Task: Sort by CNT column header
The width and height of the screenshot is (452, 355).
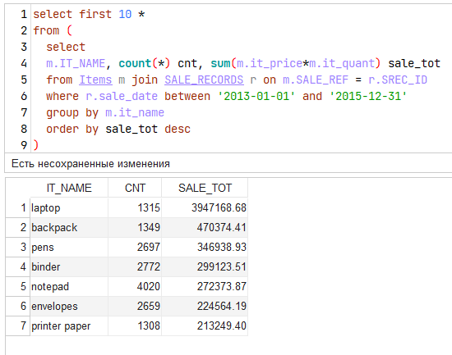Action: (135, 188)
